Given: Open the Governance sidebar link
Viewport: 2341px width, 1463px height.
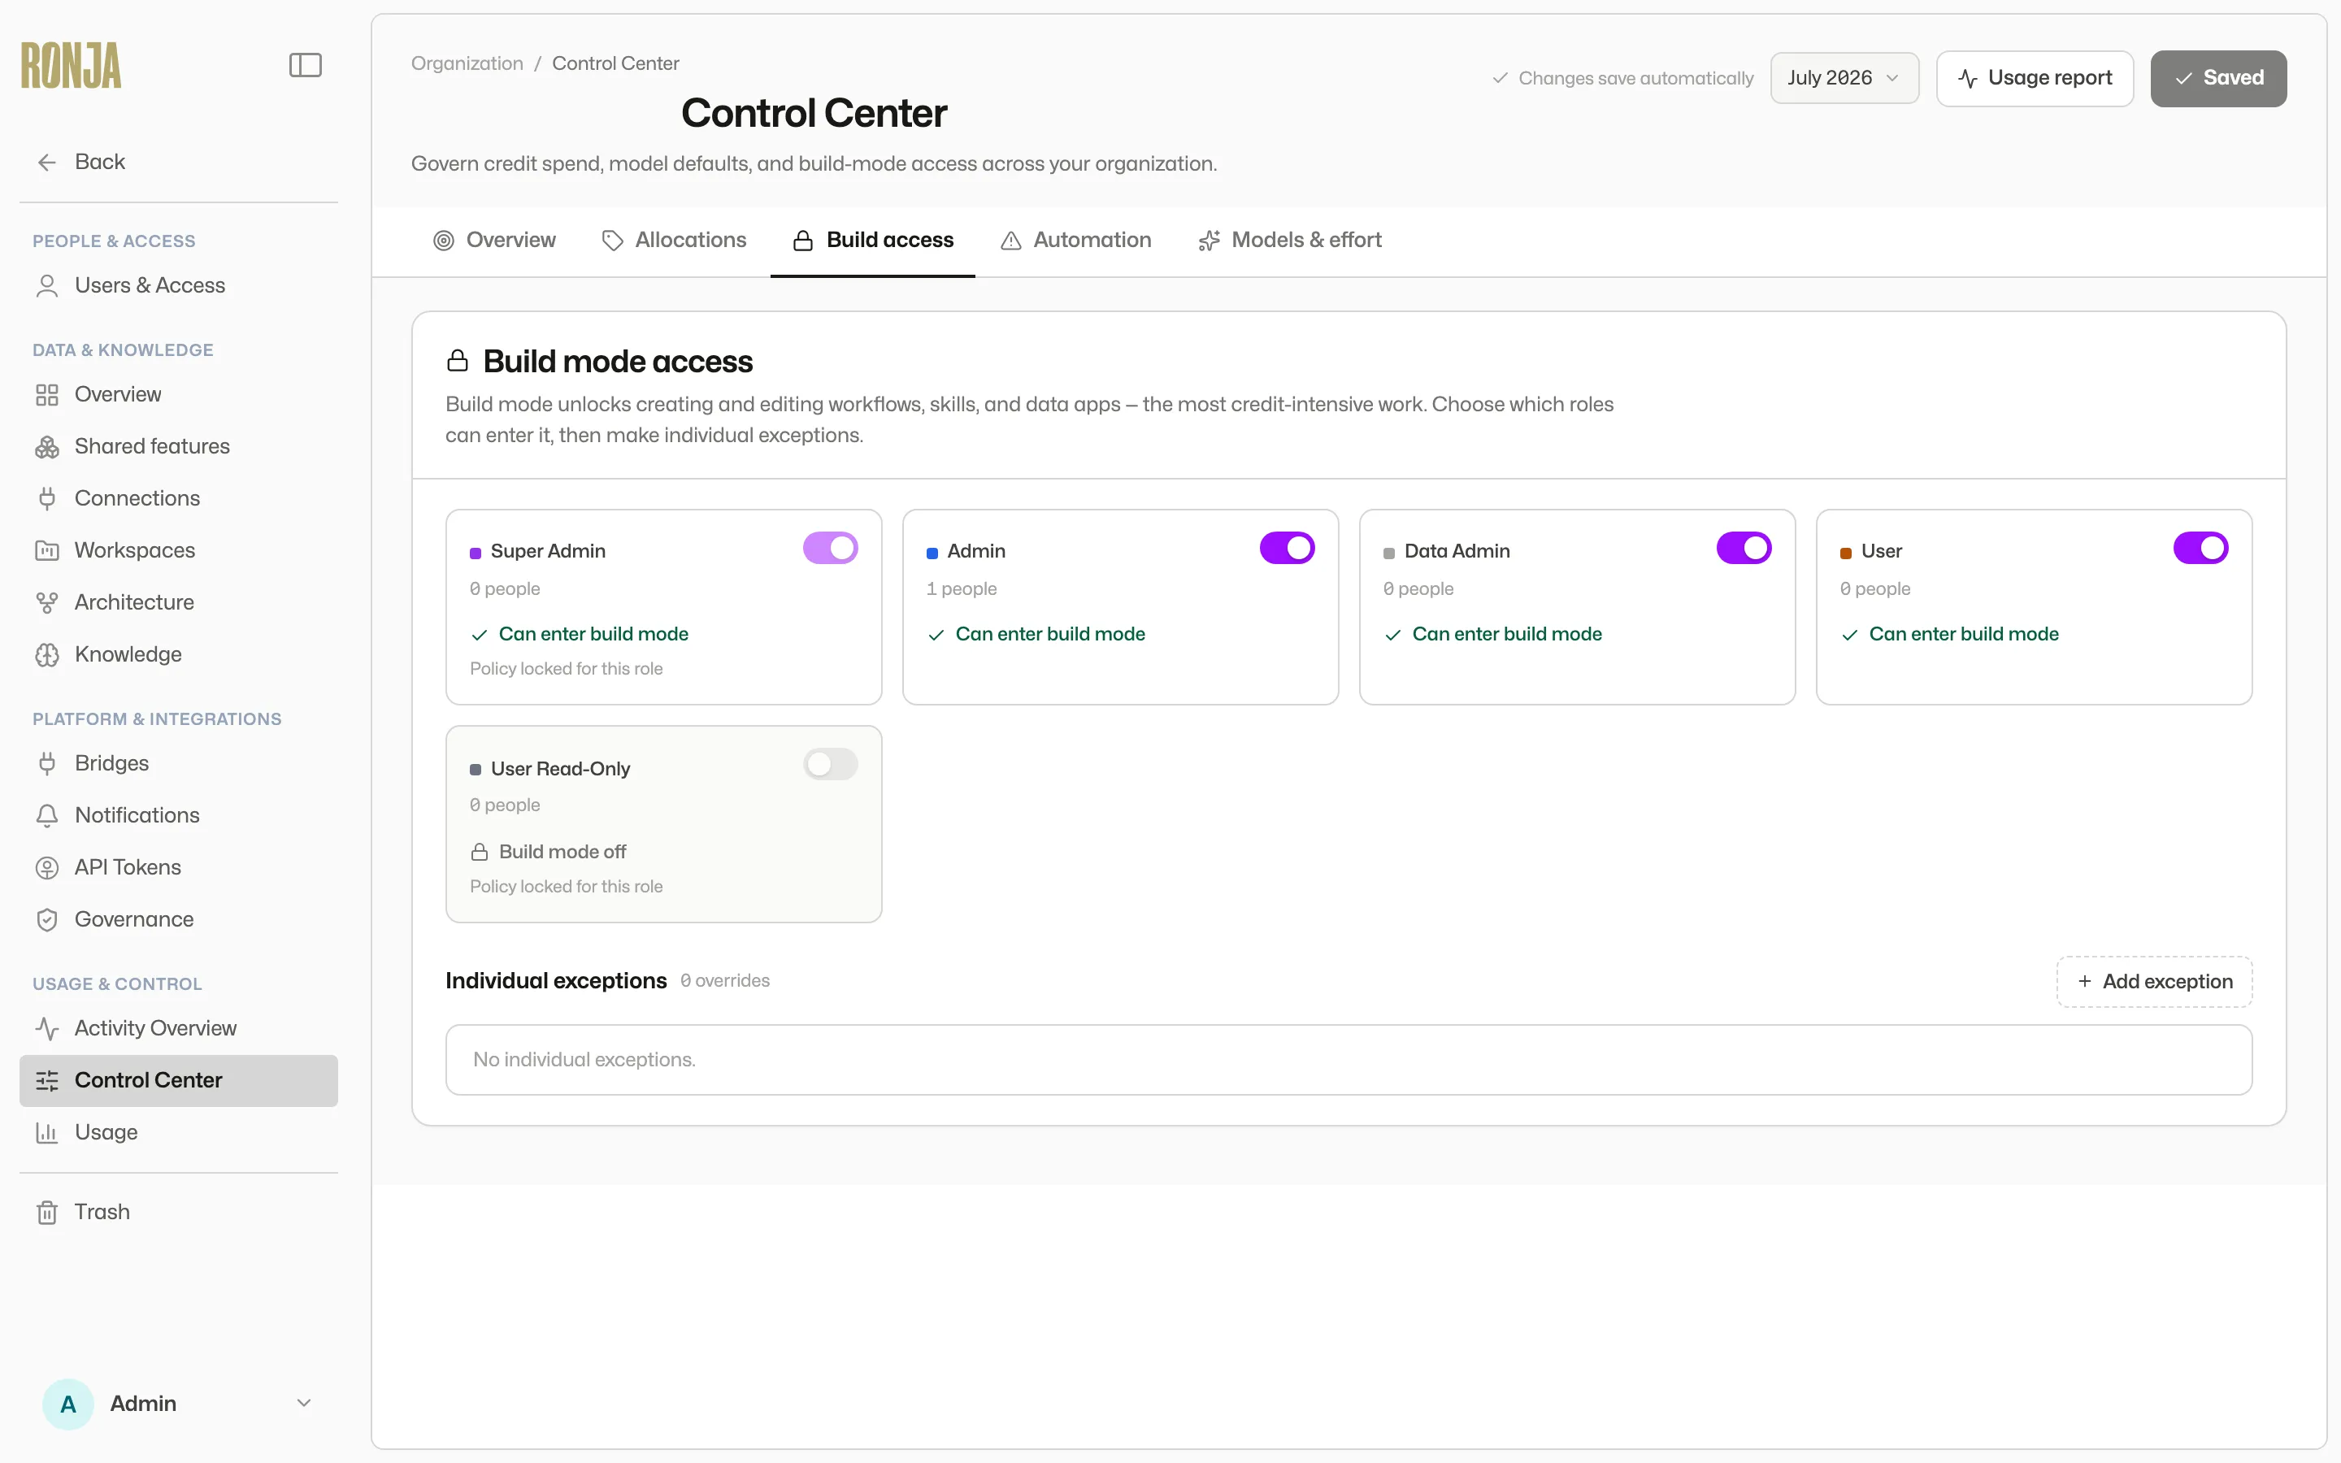Looking at the screenshot, I should (178, 920).
